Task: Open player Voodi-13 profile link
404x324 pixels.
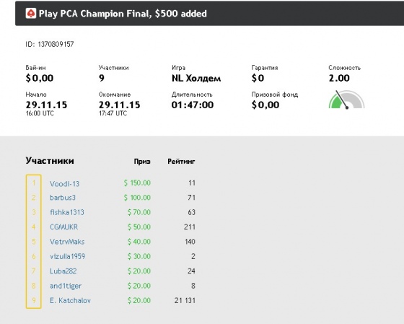Action: click(64, 184)
